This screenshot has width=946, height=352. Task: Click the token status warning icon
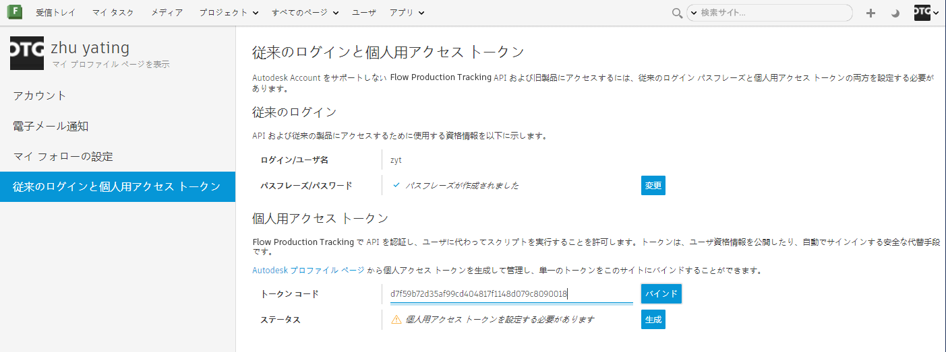(396, 320)
